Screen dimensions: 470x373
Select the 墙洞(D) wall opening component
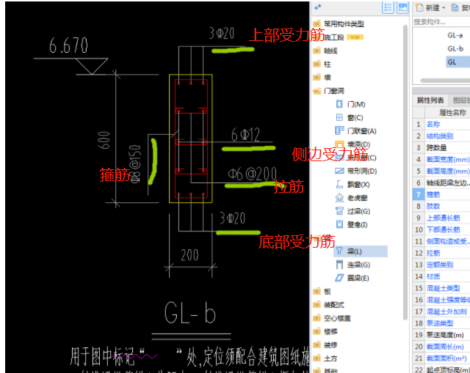point(352,144)
